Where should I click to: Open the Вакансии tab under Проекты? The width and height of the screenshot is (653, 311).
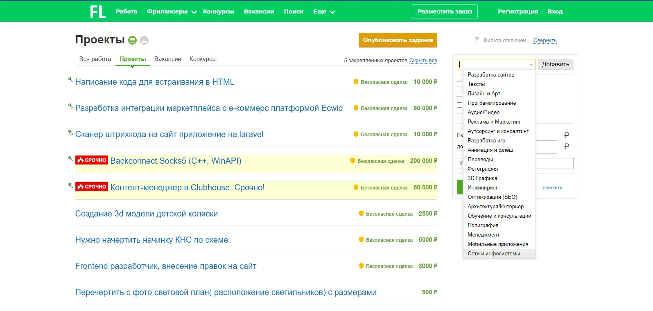[168, 59]
